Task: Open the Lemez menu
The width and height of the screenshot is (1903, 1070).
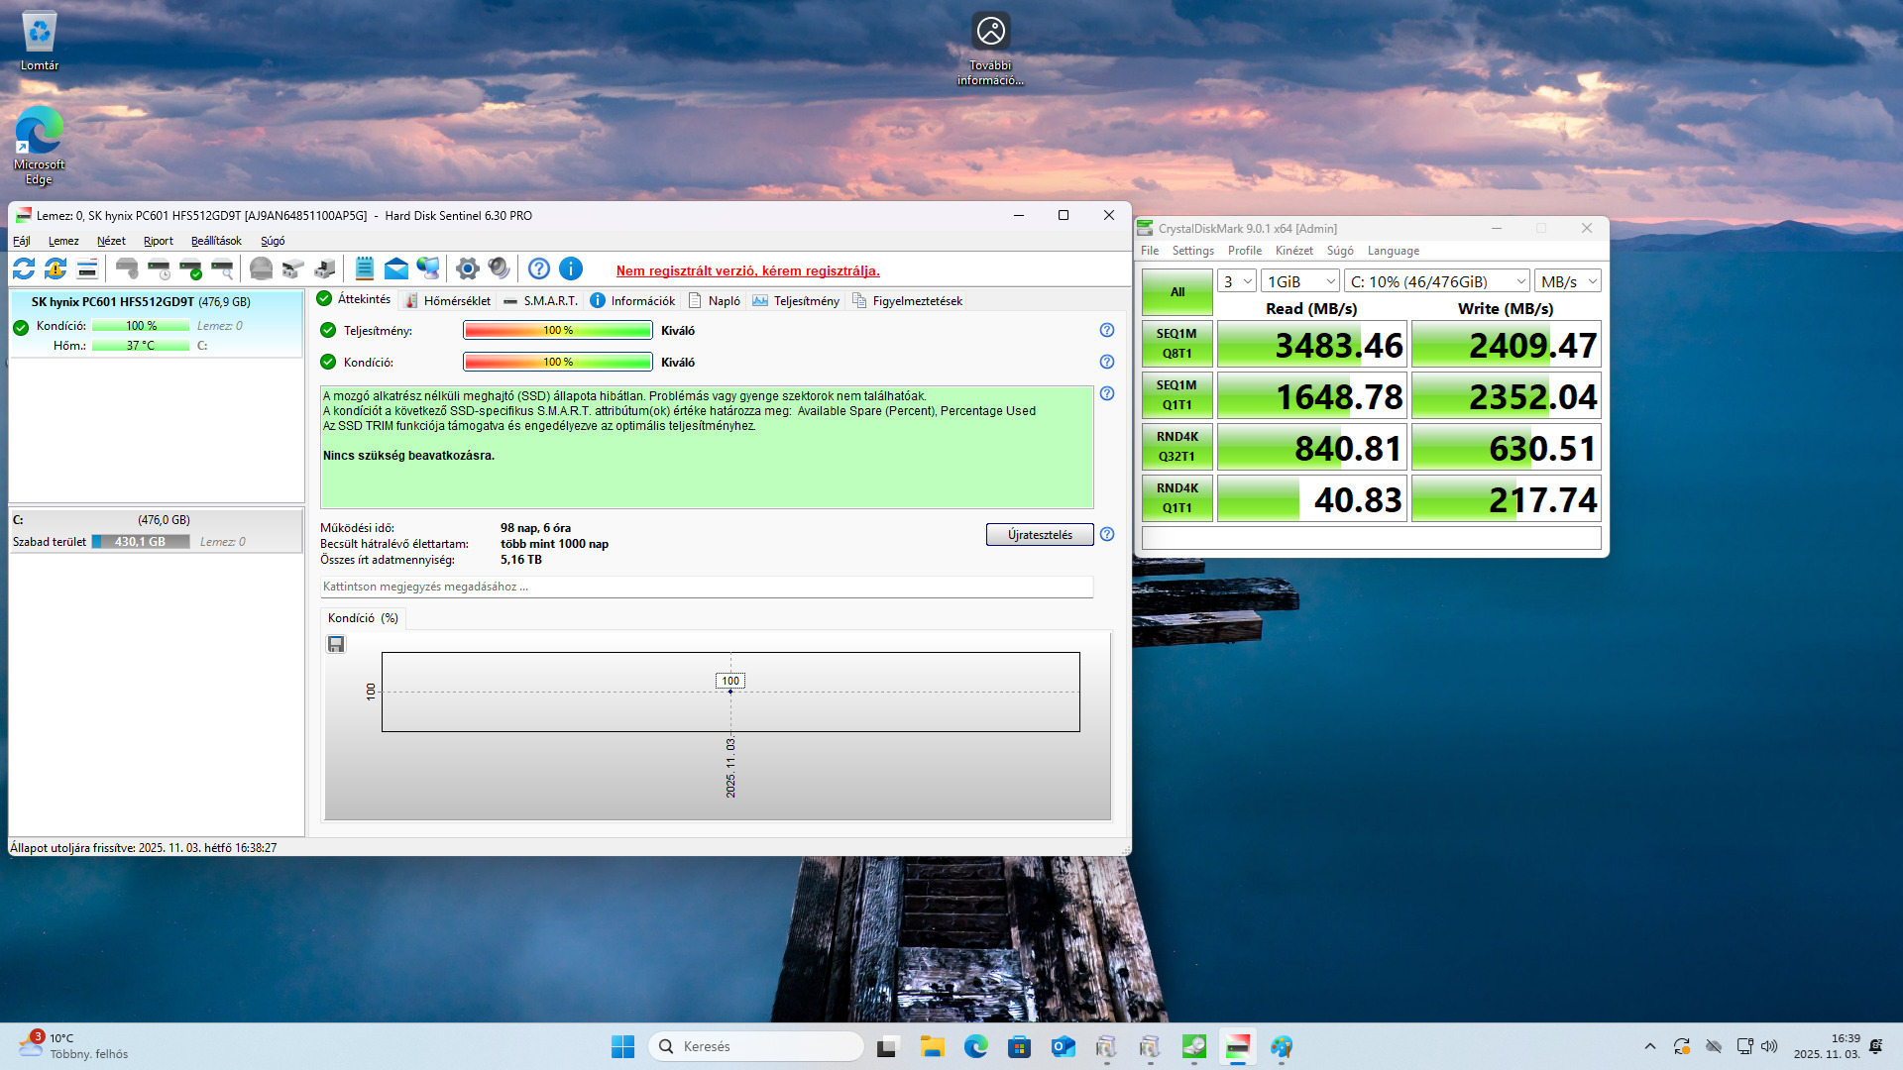Action: [63, 241]
